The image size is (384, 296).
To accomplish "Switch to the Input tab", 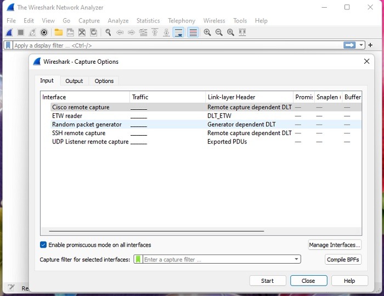I will [x=47, y=81].
